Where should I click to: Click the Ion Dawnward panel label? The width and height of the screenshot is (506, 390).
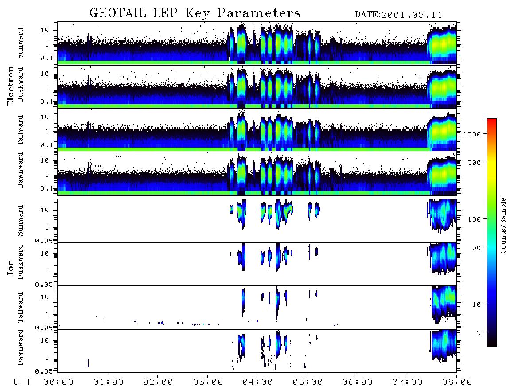click(20, 347)
